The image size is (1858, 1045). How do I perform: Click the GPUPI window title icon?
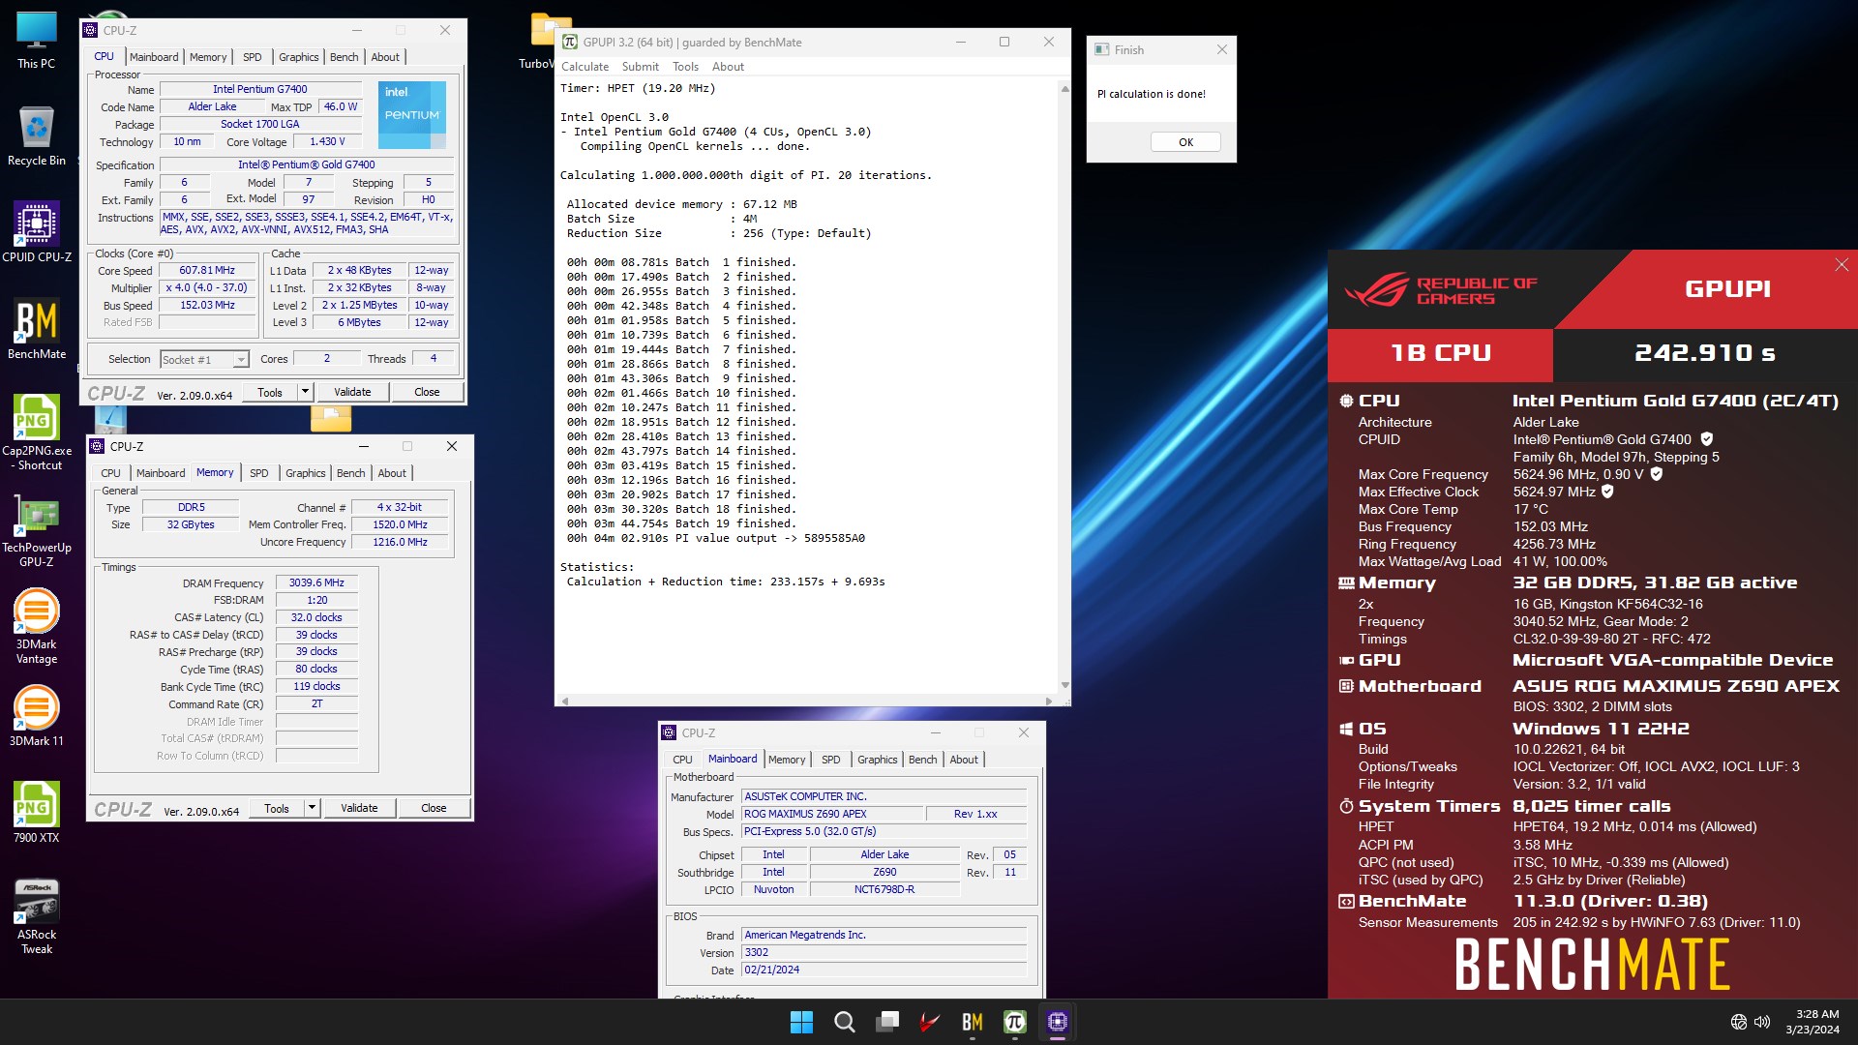point(570,42)
